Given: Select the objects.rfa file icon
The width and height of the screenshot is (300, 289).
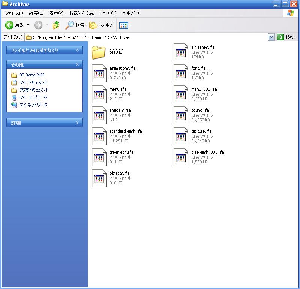Looking at the screenshot, I should (99, 179).
